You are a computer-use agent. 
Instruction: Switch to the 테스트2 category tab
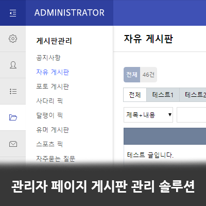[x=193, y=95]
